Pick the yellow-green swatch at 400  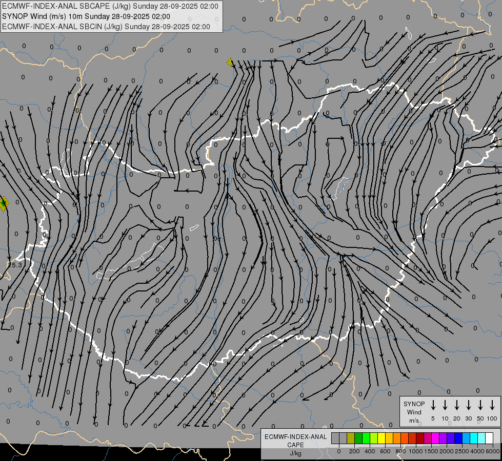click(374, 438)
